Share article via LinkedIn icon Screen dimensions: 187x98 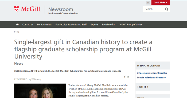pyautogui.click(x=128, y=77)
